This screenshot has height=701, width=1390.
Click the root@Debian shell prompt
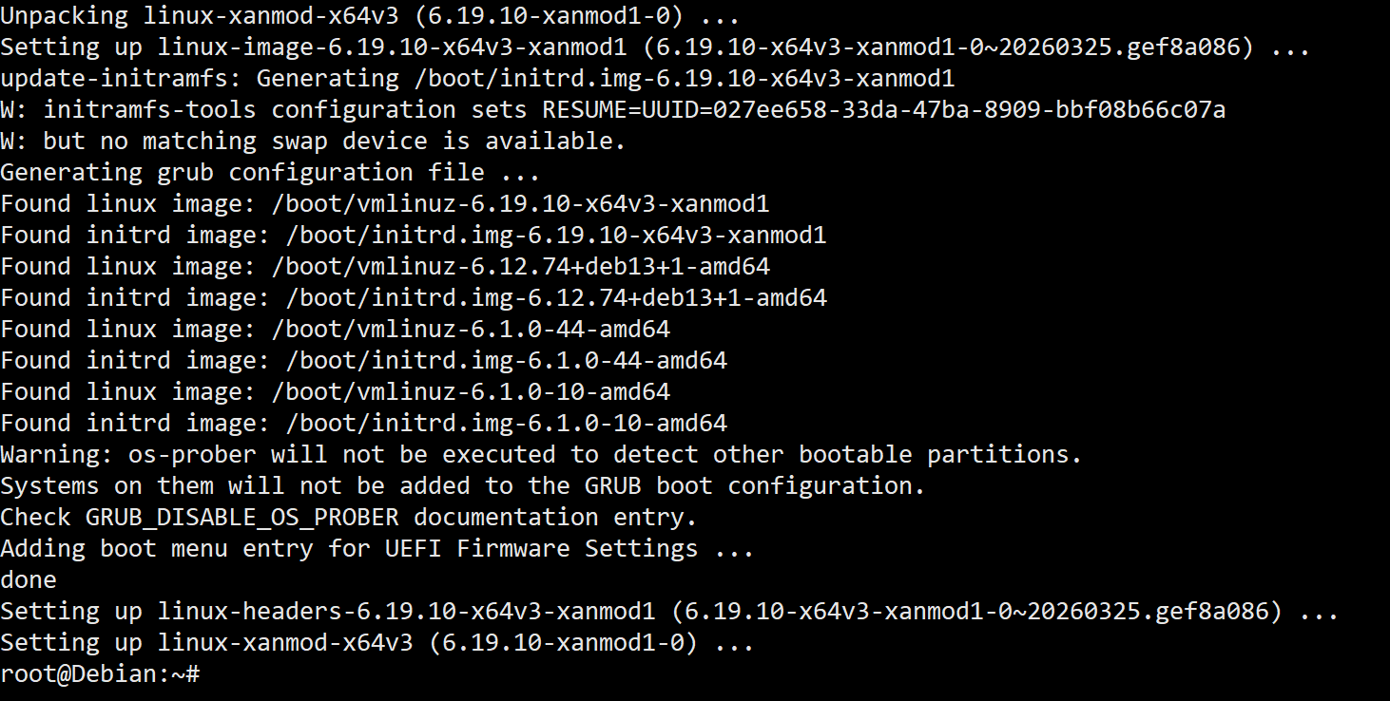100,674
